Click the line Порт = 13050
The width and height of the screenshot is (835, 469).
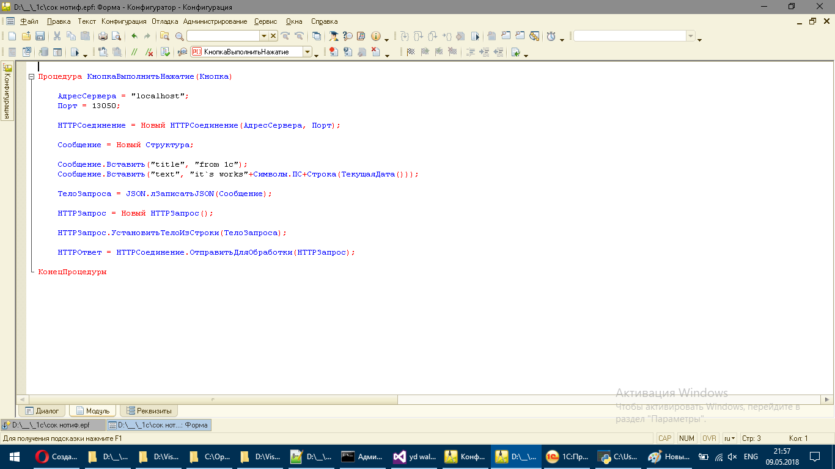(x=89, y=106)
